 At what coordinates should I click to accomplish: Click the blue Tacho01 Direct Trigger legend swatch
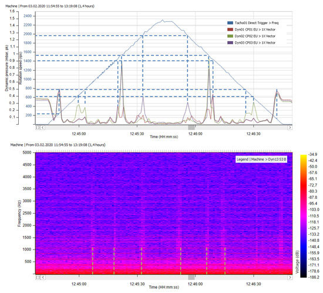[x=230, y=23]
